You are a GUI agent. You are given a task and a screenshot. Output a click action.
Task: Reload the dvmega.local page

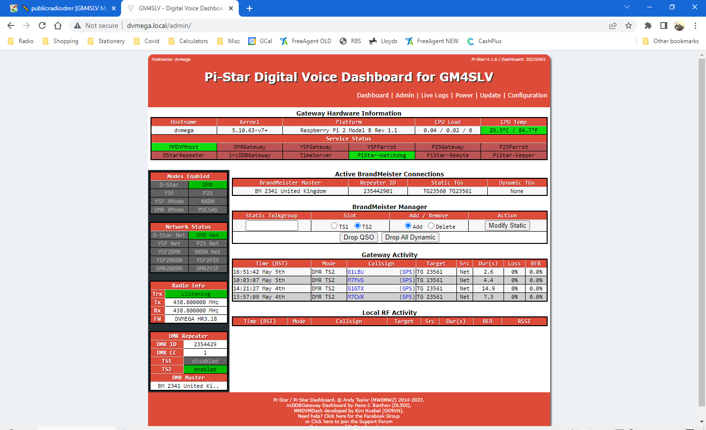pyautogui.click(x=42, y=25)
